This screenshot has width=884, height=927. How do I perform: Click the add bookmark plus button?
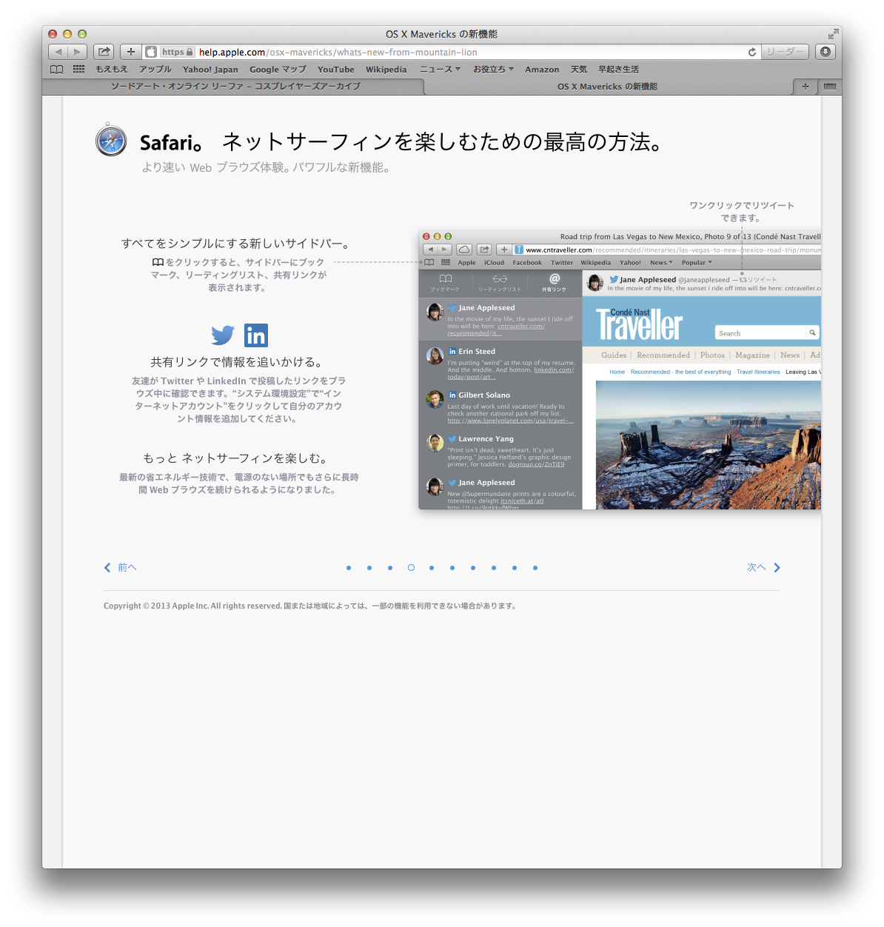[x=130, y=52]
